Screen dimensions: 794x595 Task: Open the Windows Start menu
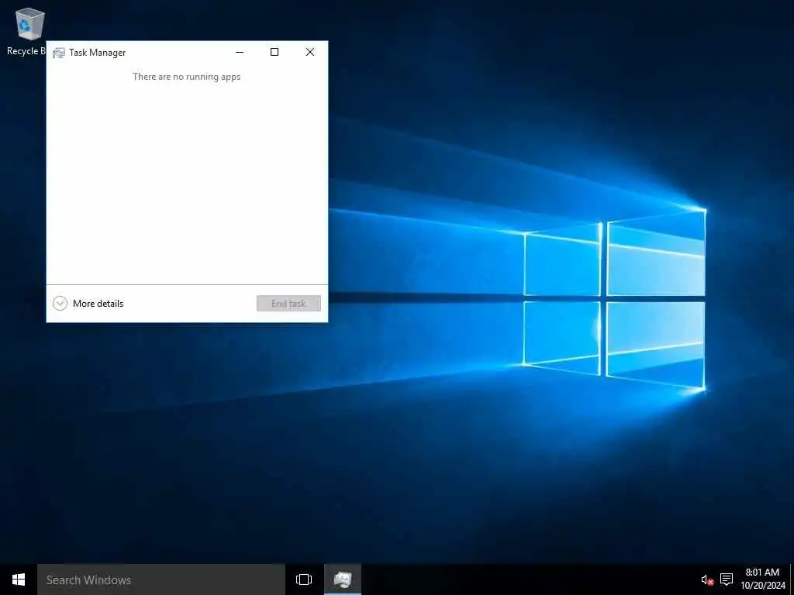pyautogui.click(x=19, y=580)
